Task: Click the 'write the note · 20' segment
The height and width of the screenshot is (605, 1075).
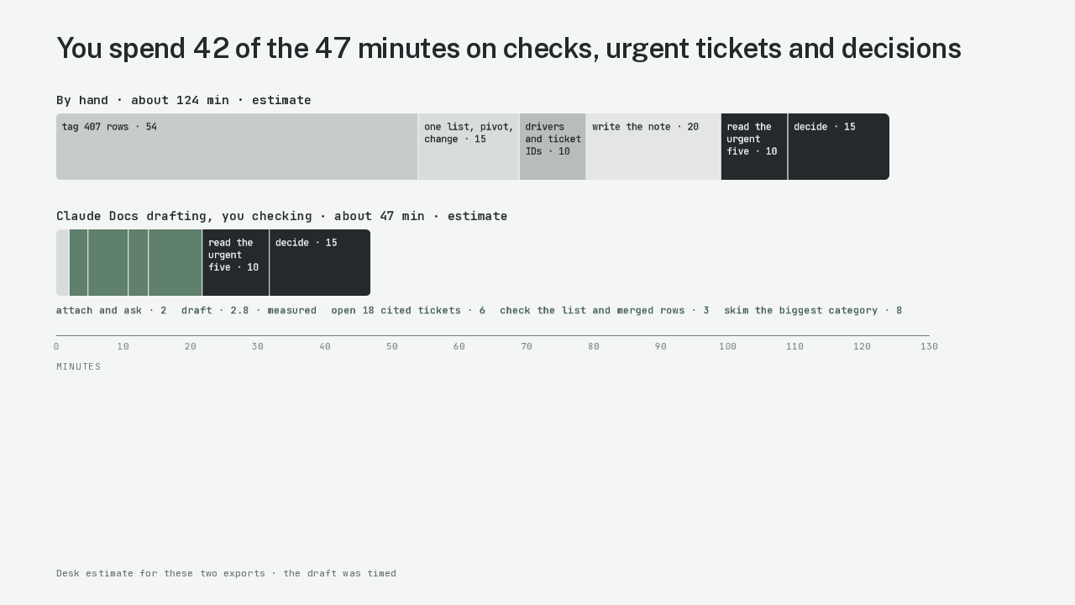Action: pyautogui.click(x=653, y=146)
